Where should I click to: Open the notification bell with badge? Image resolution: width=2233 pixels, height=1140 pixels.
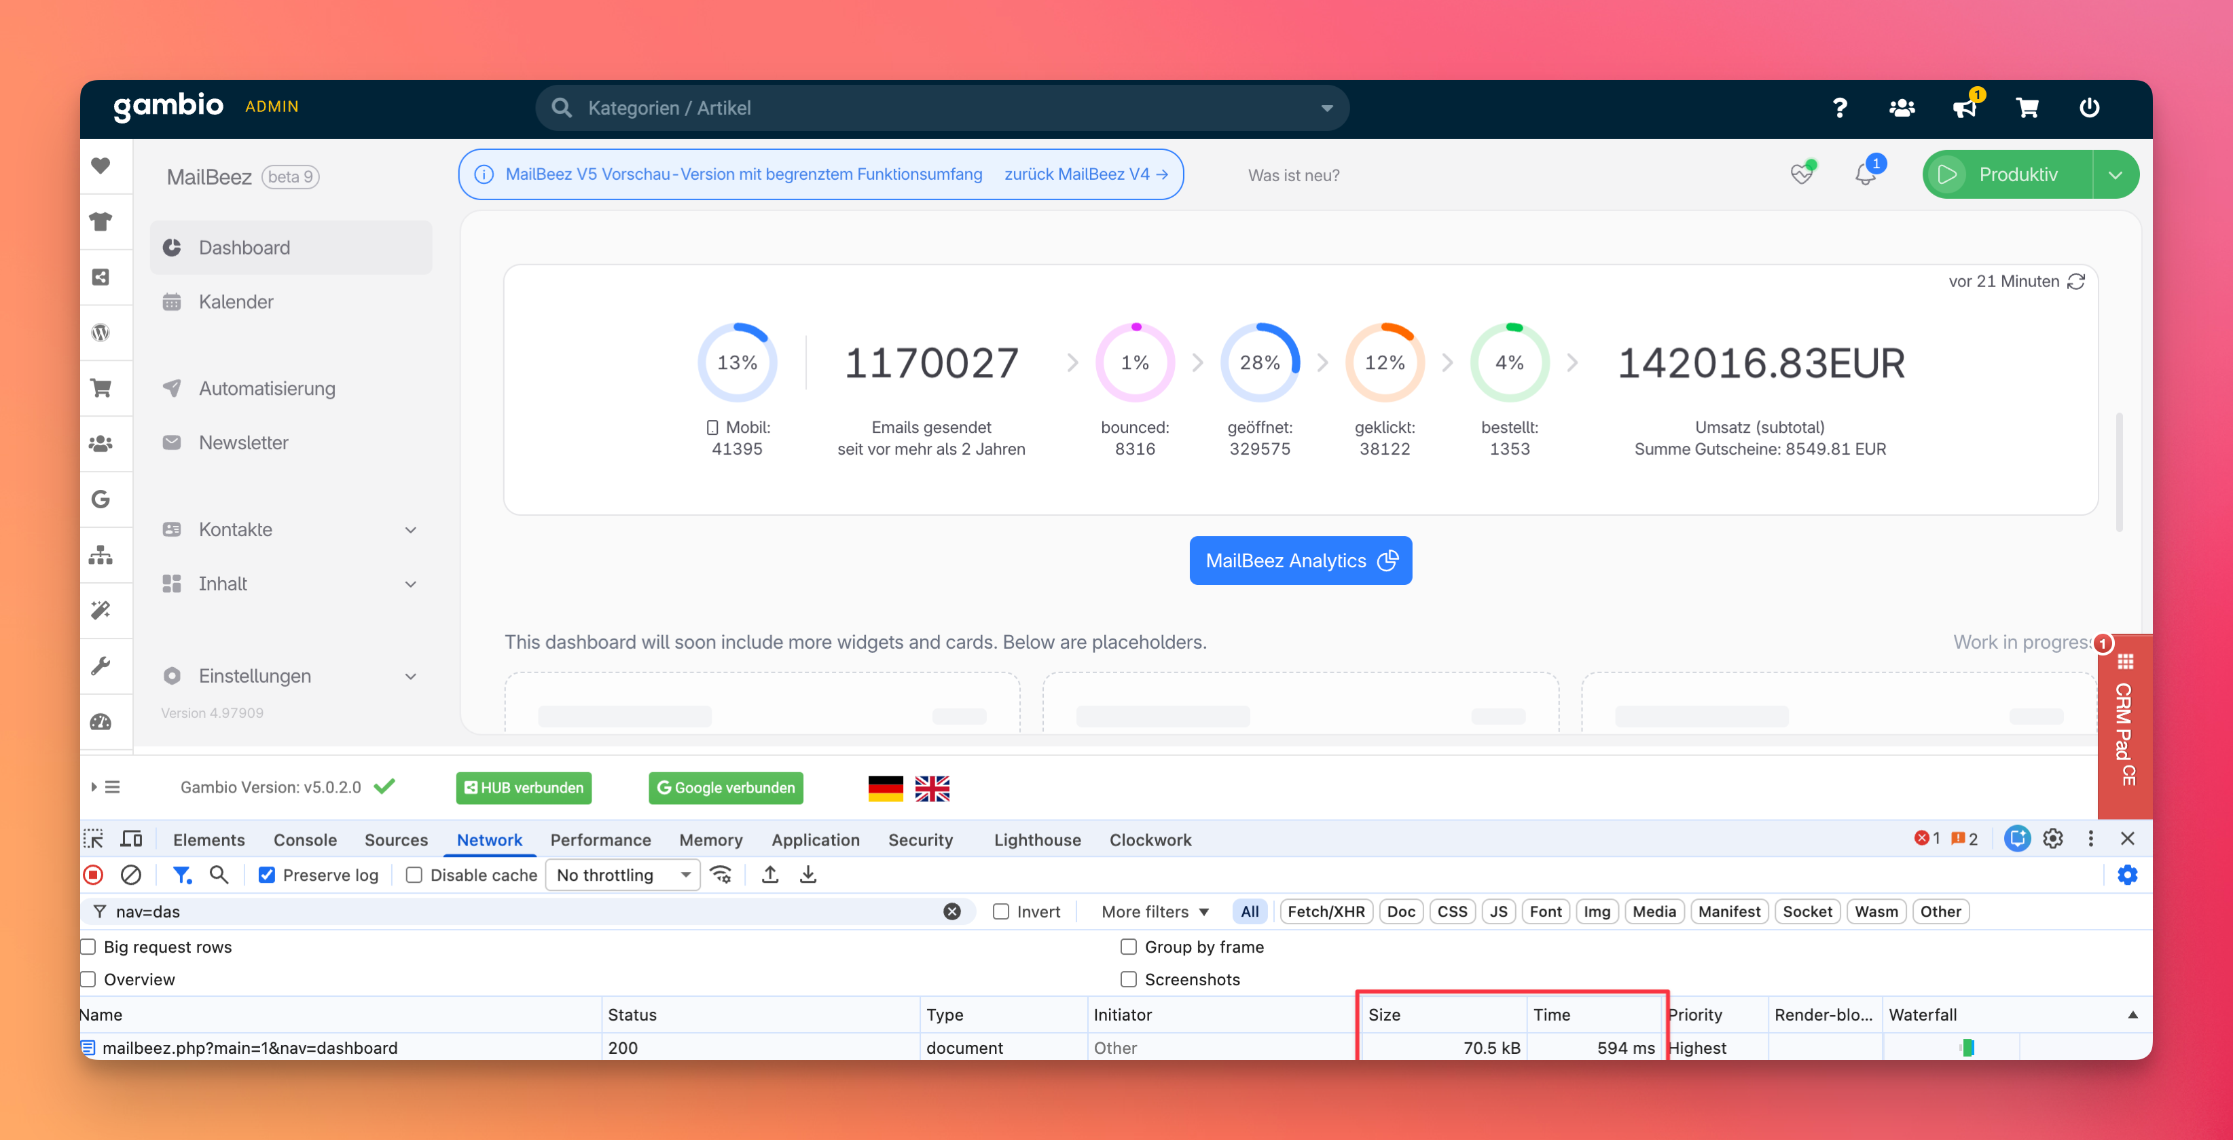pos(1866,174)
